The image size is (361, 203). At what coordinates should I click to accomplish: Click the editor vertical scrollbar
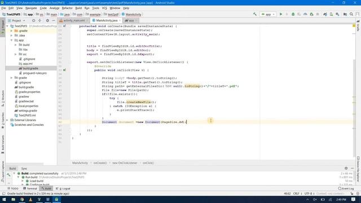pyautogui.click(x=354, y=108)
